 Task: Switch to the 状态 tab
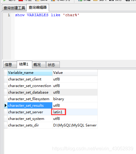coord(53,65)
